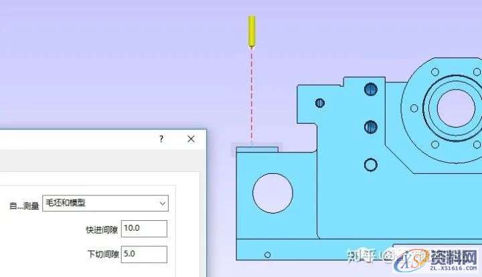Pick the left bolt hole on round flange

[415, 108]
